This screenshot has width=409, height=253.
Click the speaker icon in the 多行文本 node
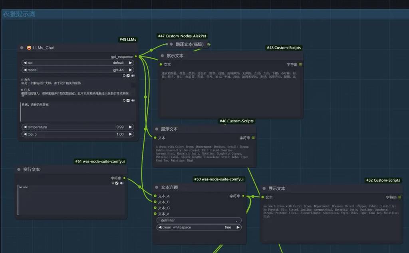[x=122, y=183]
